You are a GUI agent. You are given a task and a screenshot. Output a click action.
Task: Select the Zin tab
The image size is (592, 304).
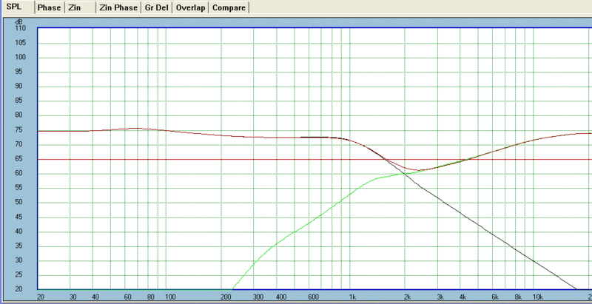click(x=75, y=7)
